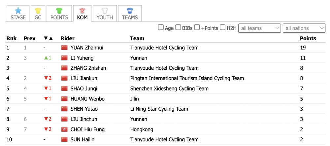The image size is (330, 146).
Task: Switch to the GC tab
Action: point(38,14)
